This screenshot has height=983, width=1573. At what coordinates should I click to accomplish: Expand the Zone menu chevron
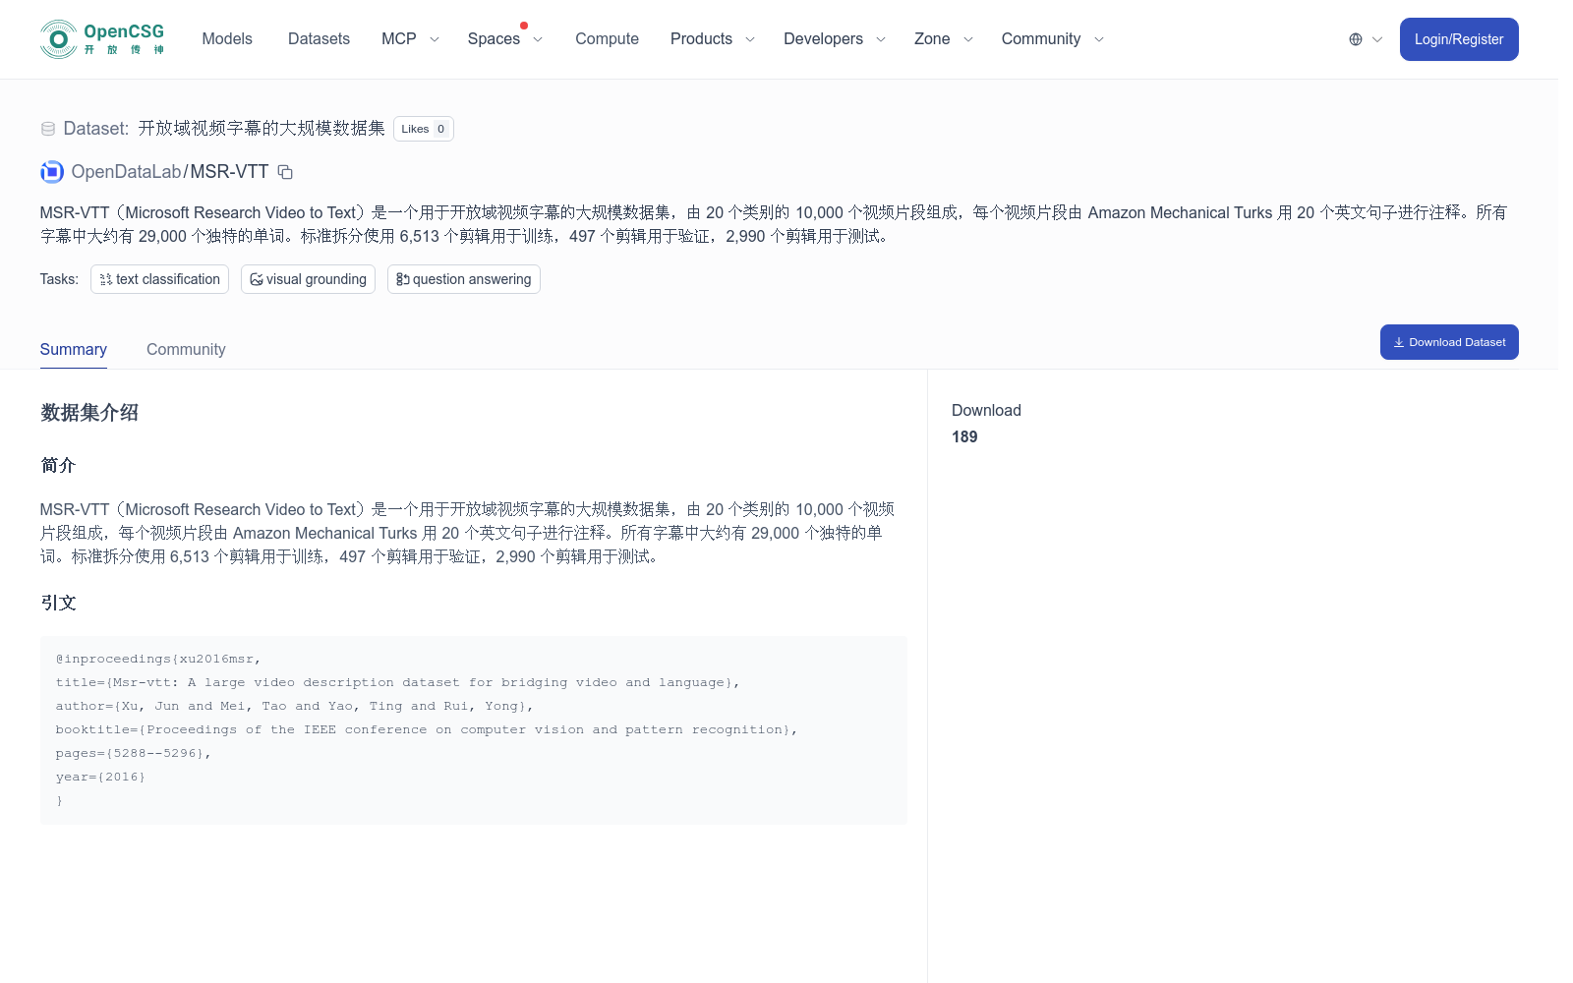968,39
